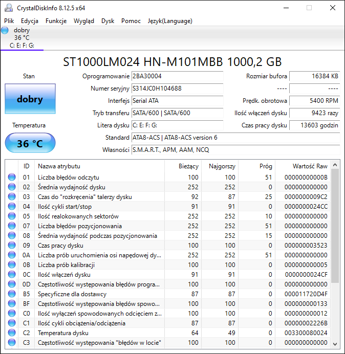
Task: Open the Edycja menu
Action: point(30,21)
